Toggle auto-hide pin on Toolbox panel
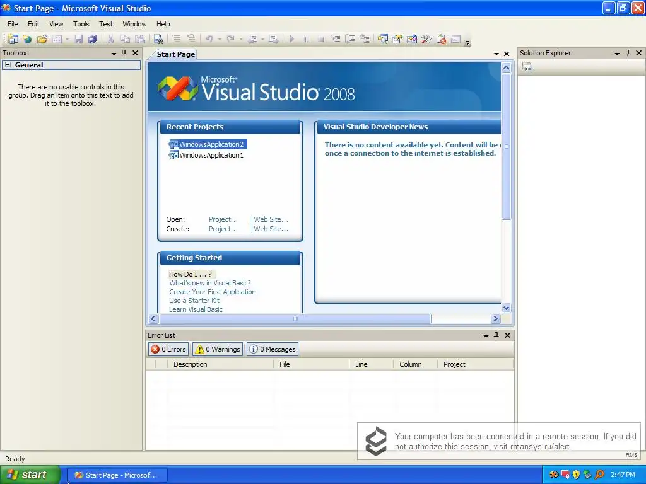646x484 pixels. [x=124, y=53]
